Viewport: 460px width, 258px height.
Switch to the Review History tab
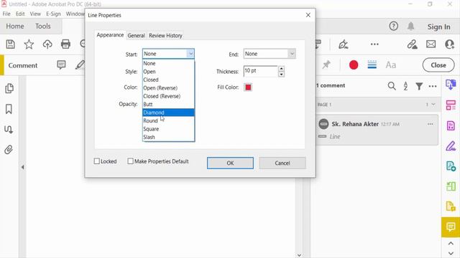[x=165, y=36]
